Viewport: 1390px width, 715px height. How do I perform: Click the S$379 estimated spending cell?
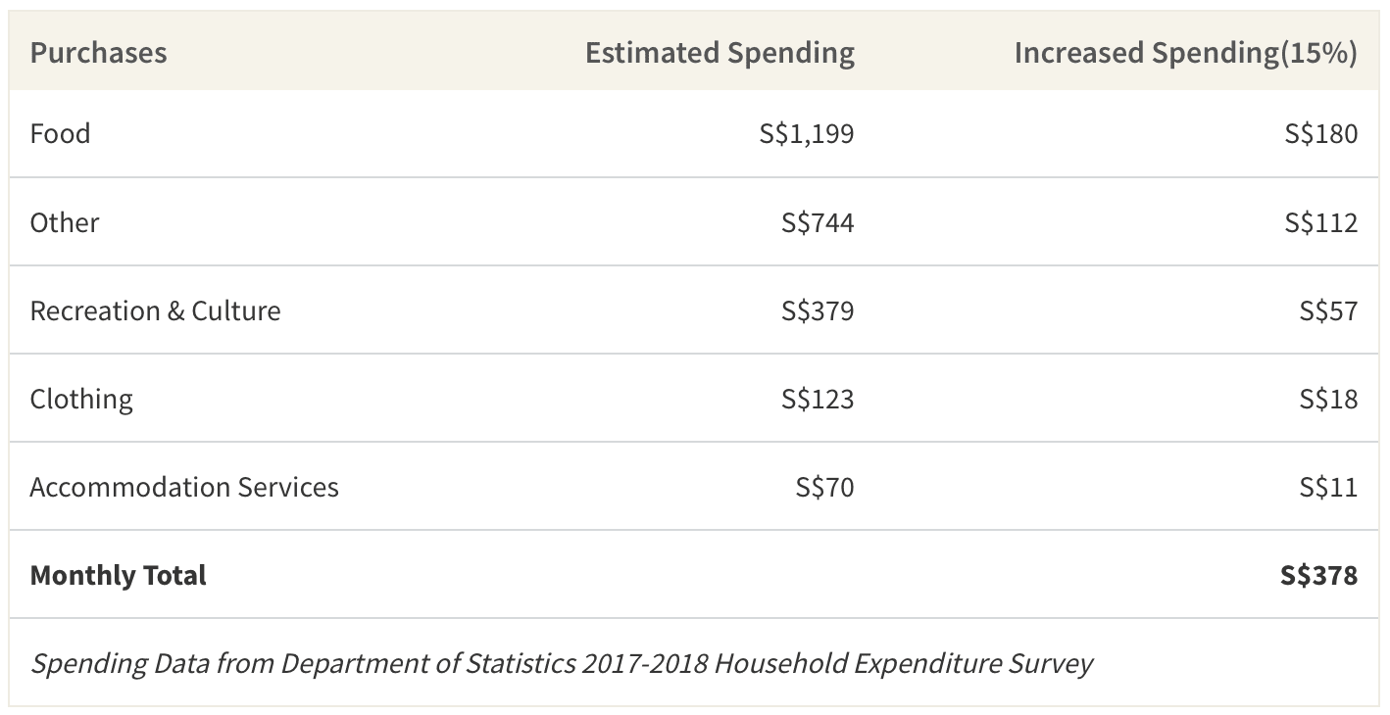tap(818, 311)
